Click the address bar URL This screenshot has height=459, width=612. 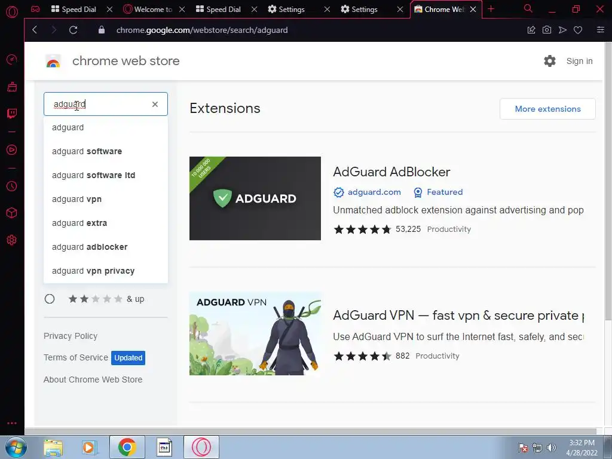pos(202,30)
